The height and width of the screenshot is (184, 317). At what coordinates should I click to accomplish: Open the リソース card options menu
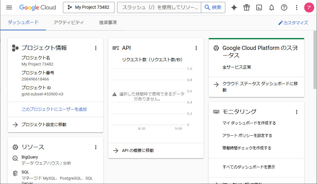(x=96, y=147)
